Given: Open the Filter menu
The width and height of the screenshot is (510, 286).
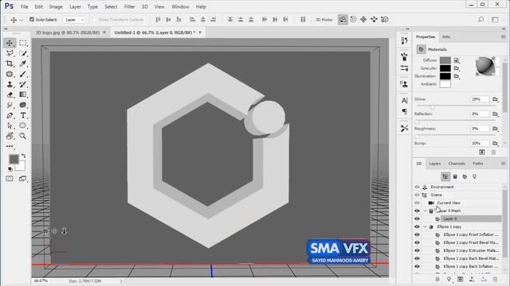Looking at the screenshot, I should click(129, 6).
